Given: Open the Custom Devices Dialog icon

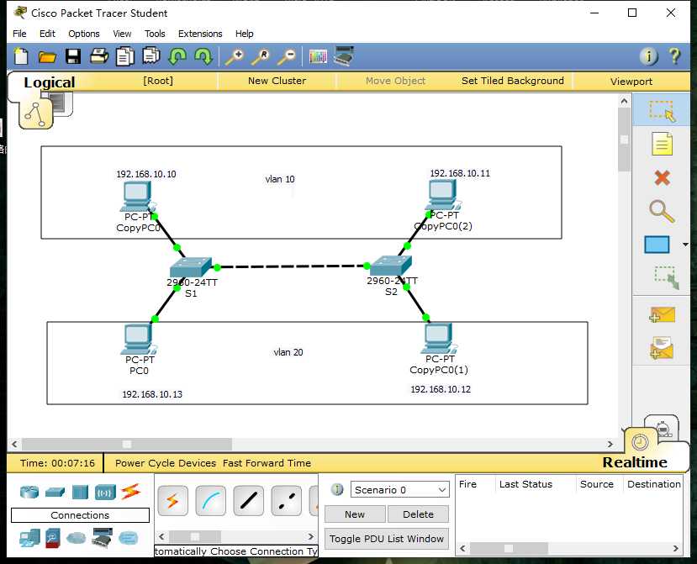Looking at the screenshot, I should (344, 56).
